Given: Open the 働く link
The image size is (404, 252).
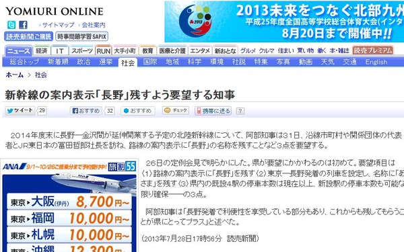Looking at the screenshot, I should click(x=322, y=50).
